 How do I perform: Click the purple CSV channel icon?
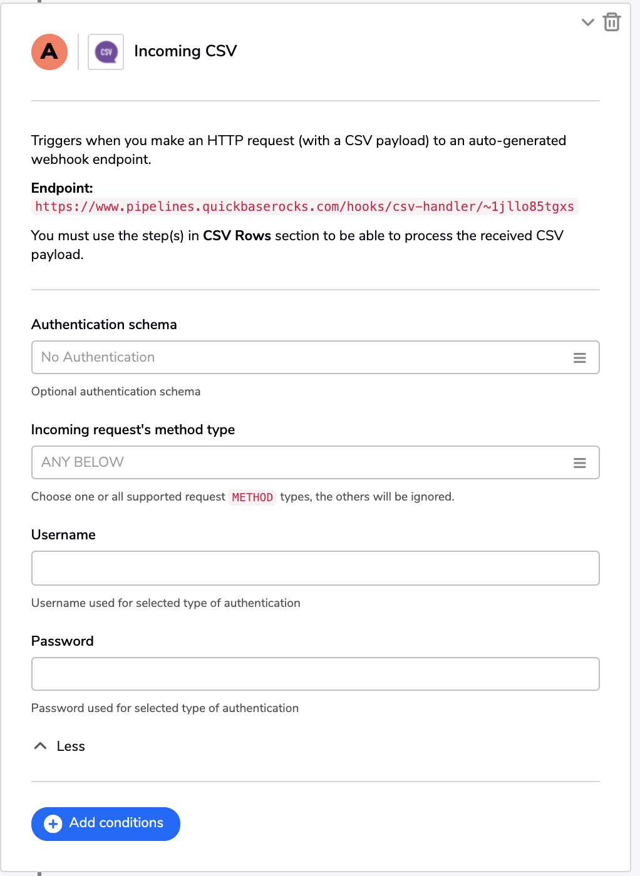click(106, 52)
